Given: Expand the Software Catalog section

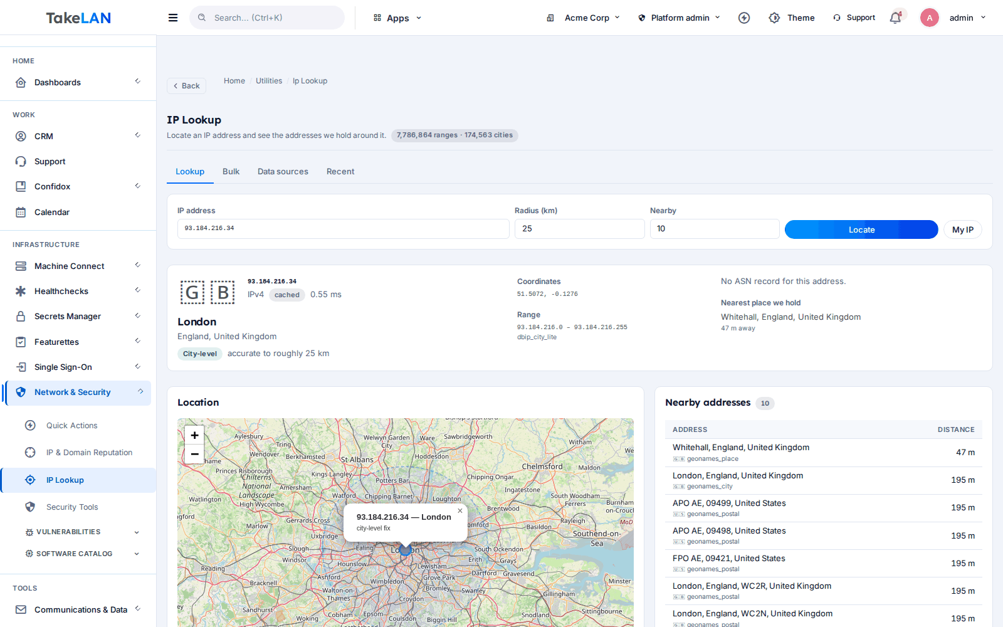Looking at the screenshot, I should (81, 554).
